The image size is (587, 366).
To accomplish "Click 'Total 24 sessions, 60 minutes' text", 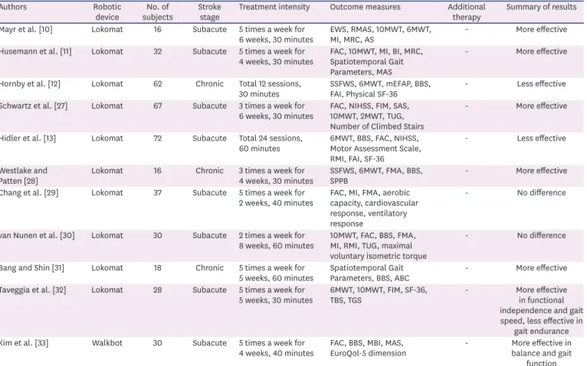I will click(271, 144).
